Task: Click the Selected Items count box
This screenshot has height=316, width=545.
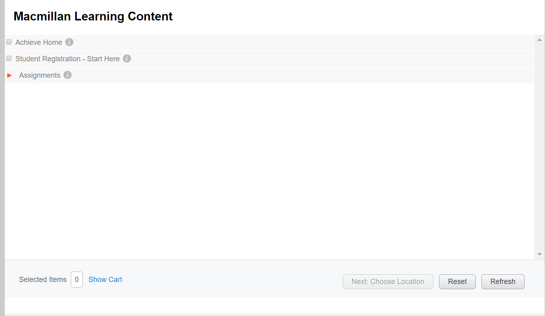Action: (x=76, y=279)
